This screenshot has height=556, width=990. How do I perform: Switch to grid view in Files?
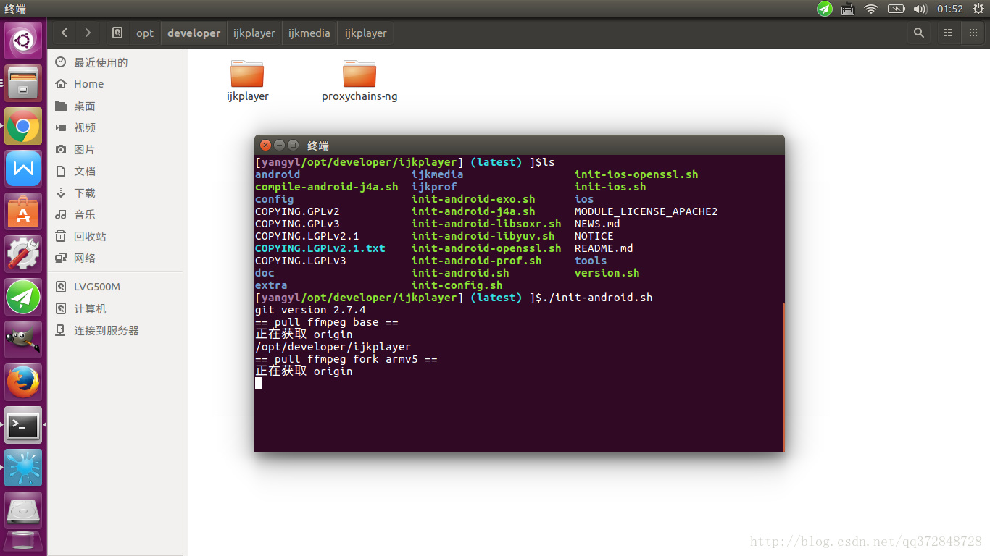point(973,33)
